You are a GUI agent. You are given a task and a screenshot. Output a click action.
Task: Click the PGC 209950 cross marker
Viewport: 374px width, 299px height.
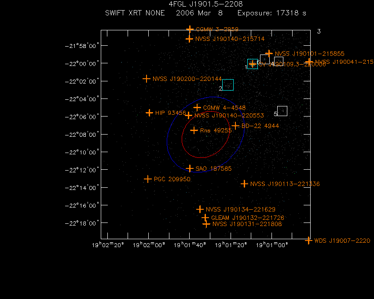click(x=148, y=179)
